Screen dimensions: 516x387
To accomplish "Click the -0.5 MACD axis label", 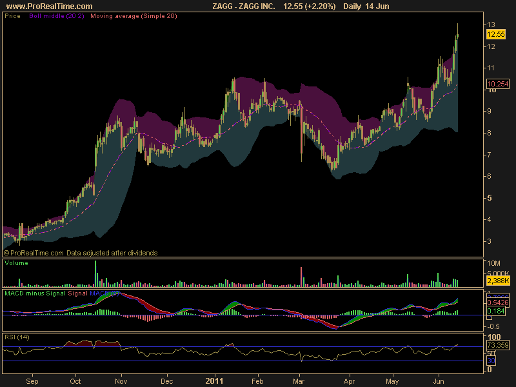I will pyautogui.click(x=493, y=326).
